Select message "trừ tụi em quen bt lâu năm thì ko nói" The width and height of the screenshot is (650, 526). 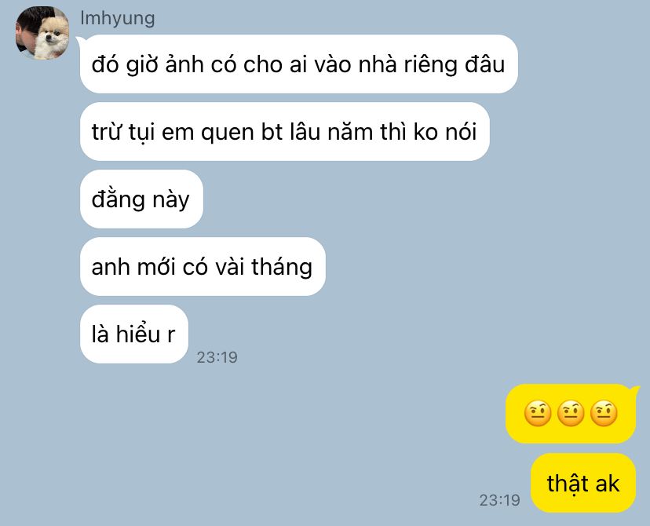pos(285,132)
